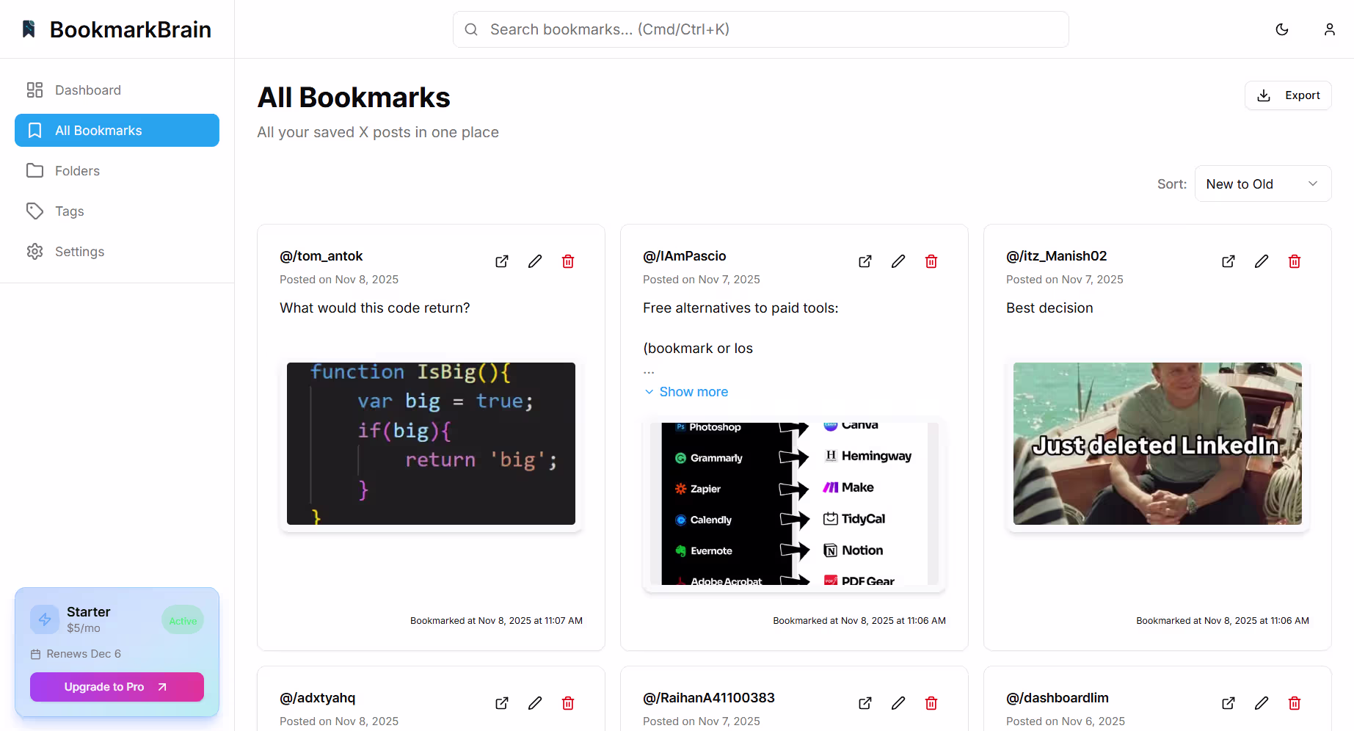The width and height of the screenshot is (1354, 731).
Task: Open @/tom_antok post external link
Action: tap(502, 261)
